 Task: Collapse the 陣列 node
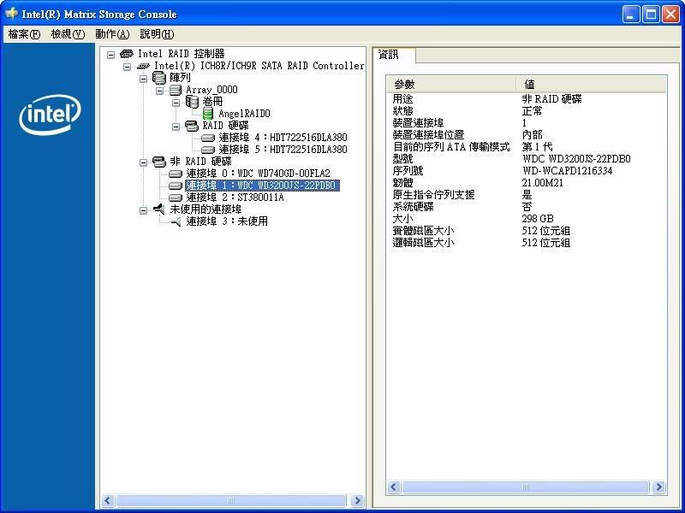[x=143, y=79]
